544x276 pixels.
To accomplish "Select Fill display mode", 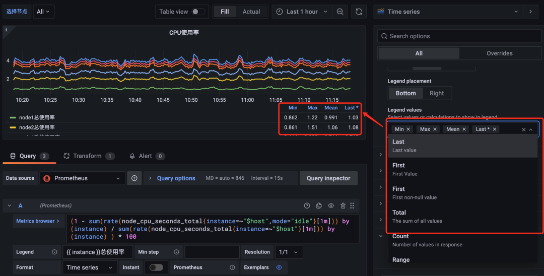I will [225, 12].
